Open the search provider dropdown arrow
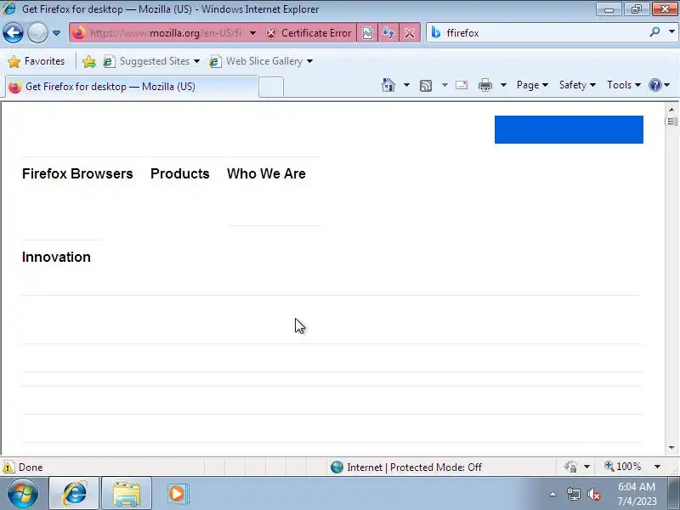680x510 pixels. point(671,32)
